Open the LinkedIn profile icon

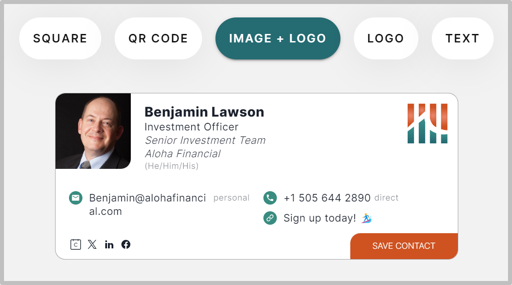[109, 245]
